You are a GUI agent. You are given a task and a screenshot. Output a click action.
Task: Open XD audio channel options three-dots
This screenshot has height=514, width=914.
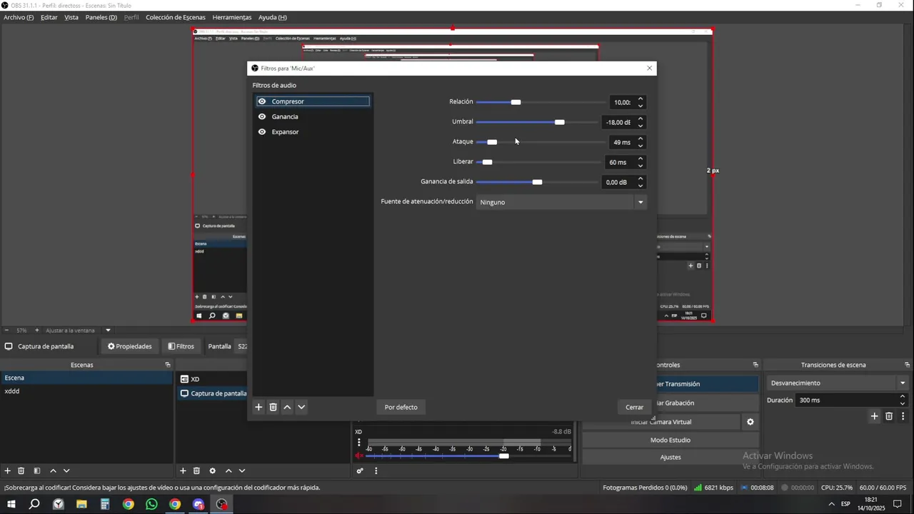click(x=359, y=442)
